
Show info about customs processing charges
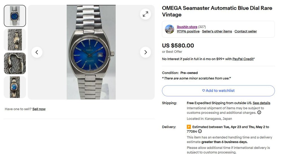tap(259, 112)
